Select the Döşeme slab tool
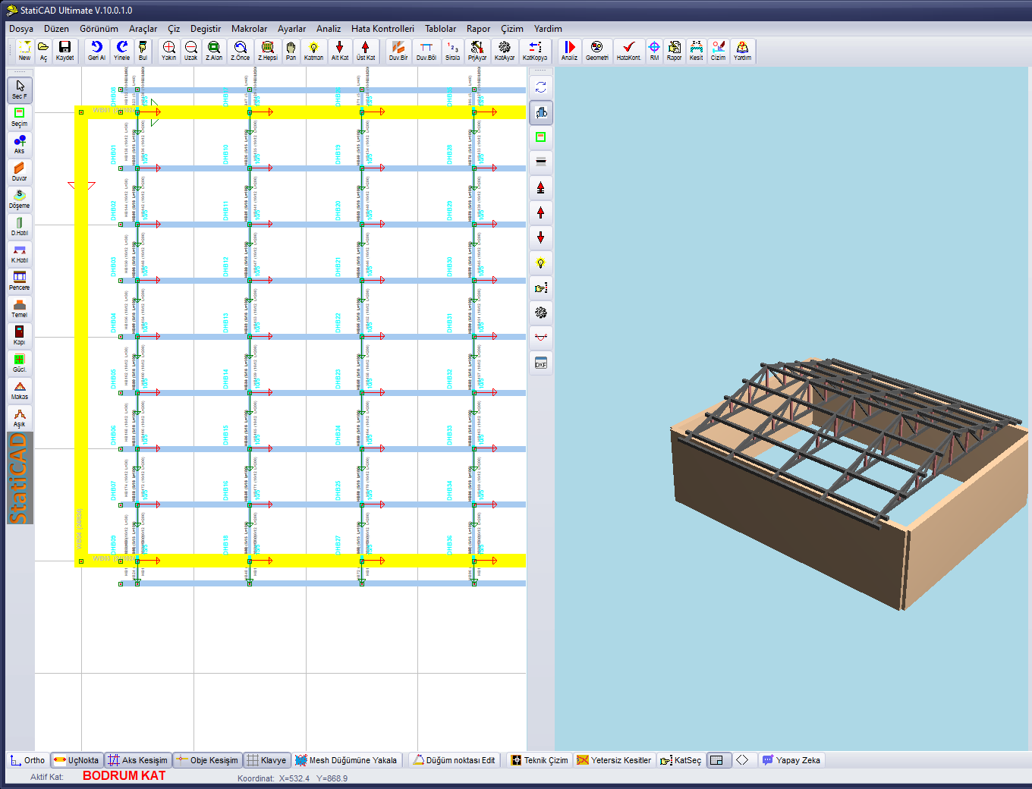Screen dimensions: 1032x789 (20, 199)
